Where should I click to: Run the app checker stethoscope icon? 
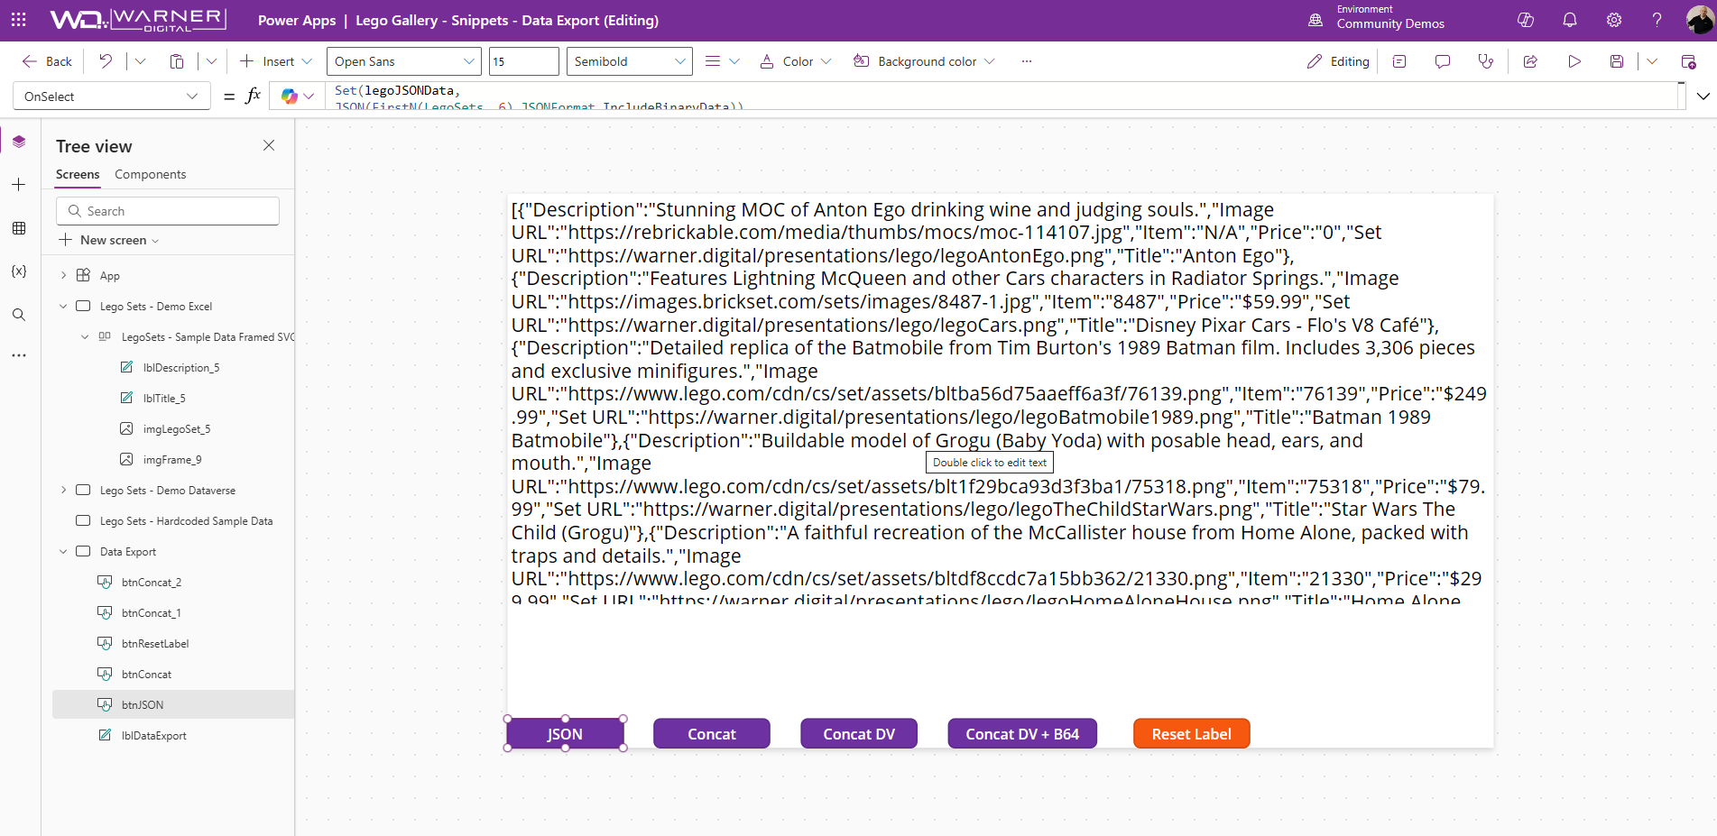pos(1486,61)
